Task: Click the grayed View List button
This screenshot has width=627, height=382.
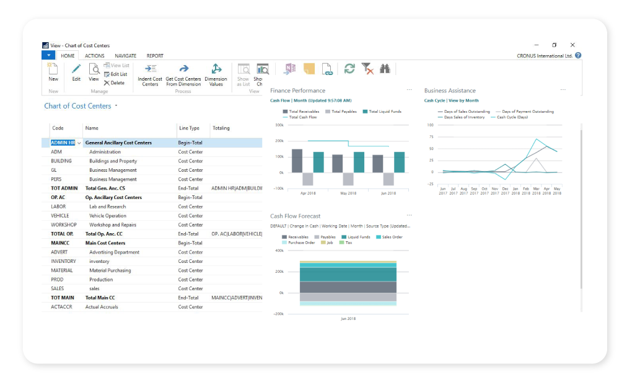Action: click(116, 65)
